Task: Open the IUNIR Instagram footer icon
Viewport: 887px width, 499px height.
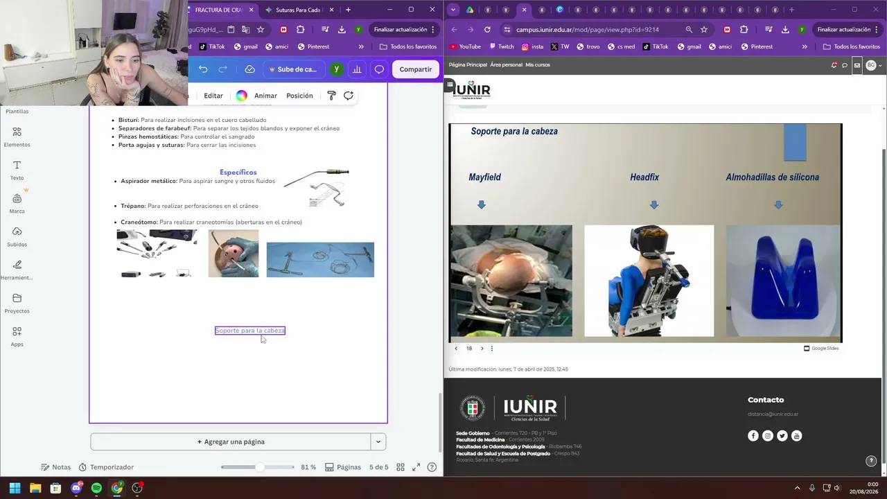Action: coord(768,436)
